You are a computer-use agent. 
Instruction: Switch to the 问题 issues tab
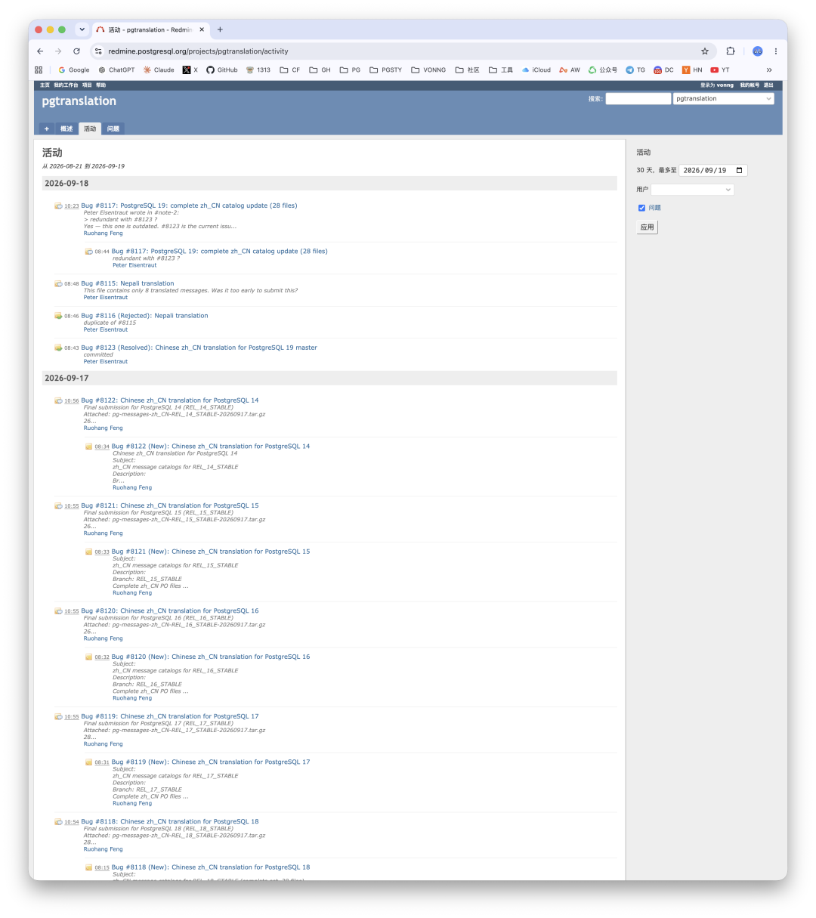pyautogui.click(x=113, y=128)
